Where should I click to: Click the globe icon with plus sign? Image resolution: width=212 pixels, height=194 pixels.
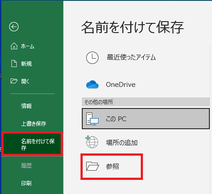pos(92,142)
